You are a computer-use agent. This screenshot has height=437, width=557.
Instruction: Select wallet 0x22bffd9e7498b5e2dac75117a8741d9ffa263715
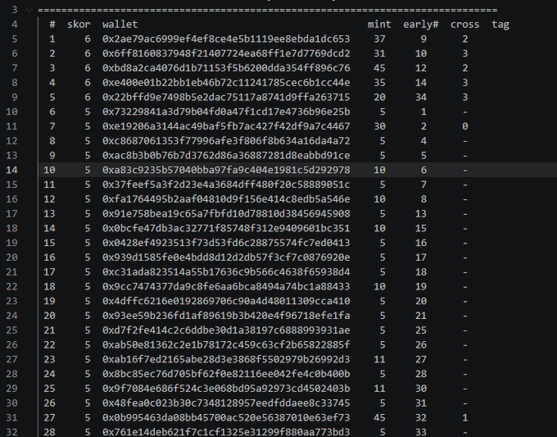(x=226, y=97)
